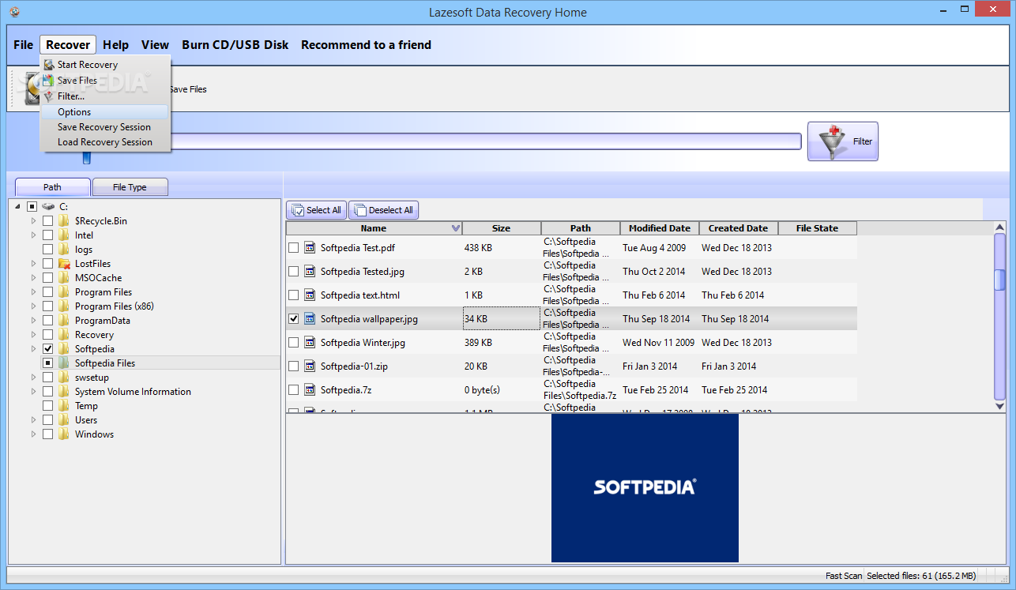Select Options in the Recover menu

(x=104, y=112)
